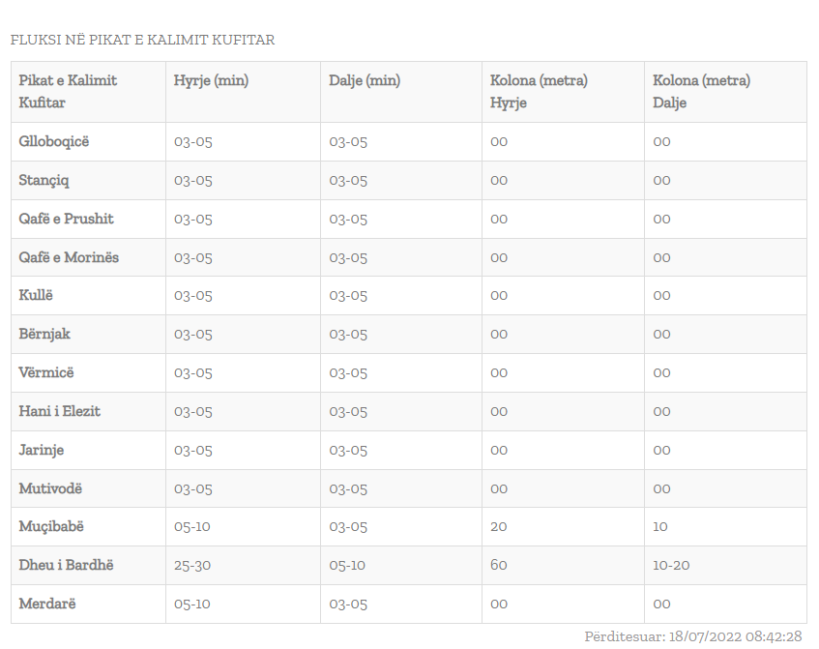Screen dimensions: 819x649
Task: Click the Kolona (metra) Hyrje header
Action: coord(539,91)
